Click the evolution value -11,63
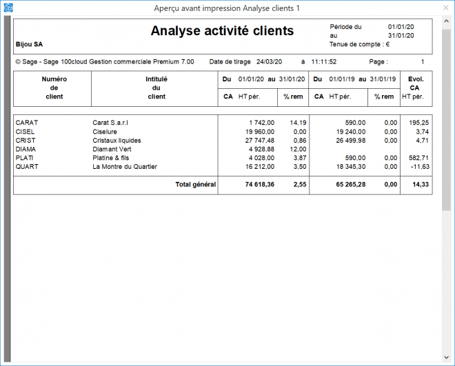 [420, 167]
